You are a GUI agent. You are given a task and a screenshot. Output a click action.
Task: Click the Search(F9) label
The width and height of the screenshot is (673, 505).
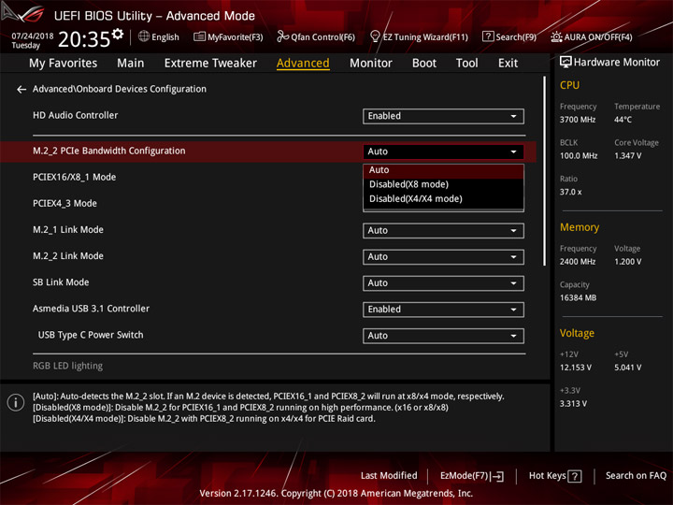click(x=516, y=37)
